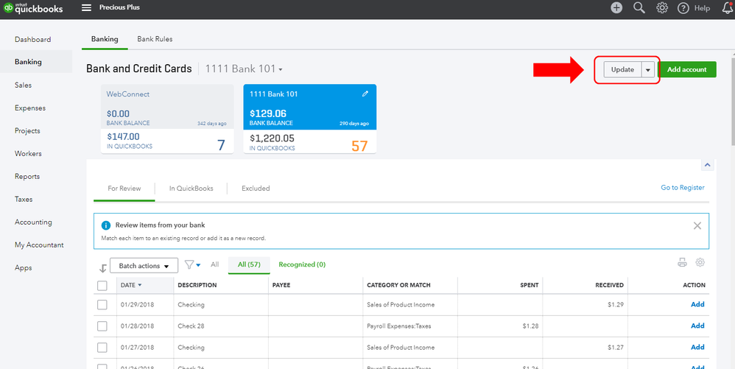Click the sort arrow icon beside Batch actions

[x=103, y=268]
